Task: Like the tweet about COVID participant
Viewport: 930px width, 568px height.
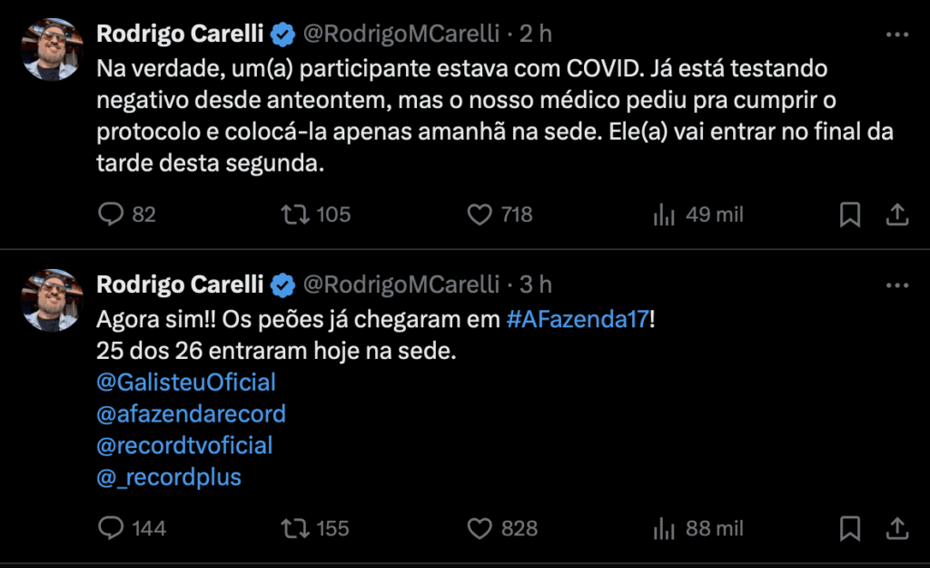Action: [479, 214]
